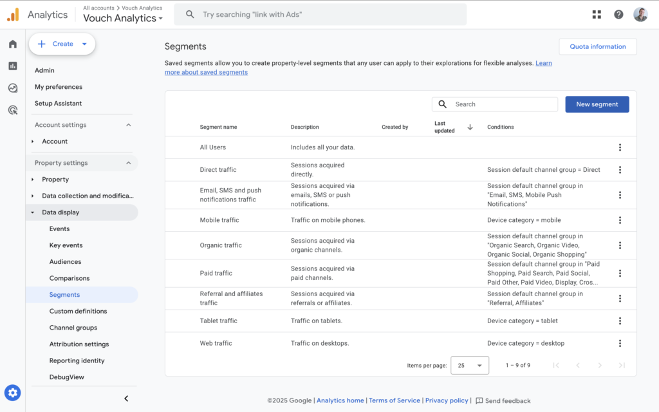659x412 pixels.
Task: Click the Segment name column header
Action: (218, 127)
